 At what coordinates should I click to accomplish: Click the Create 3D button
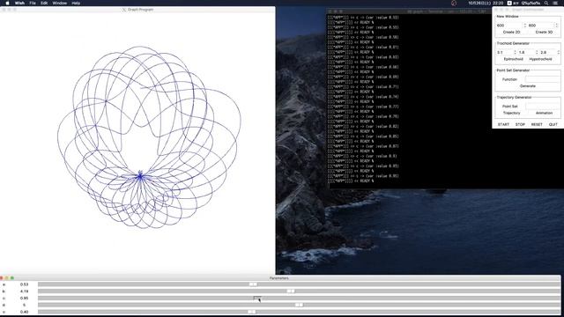click(x=544, y=32)
